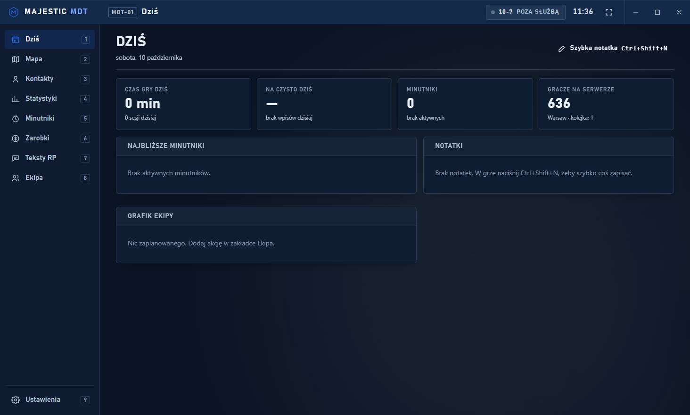The width and height of the screenshot is (690, 415).
Task: Click the Majestic MDT logo icon
Action: click(14, 12)
